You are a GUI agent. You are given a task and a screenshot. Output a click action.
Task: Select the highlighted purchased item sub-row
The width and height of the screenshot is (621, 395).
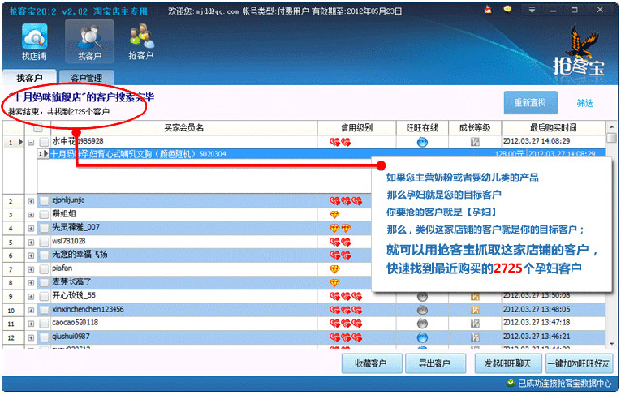[328, 154]
